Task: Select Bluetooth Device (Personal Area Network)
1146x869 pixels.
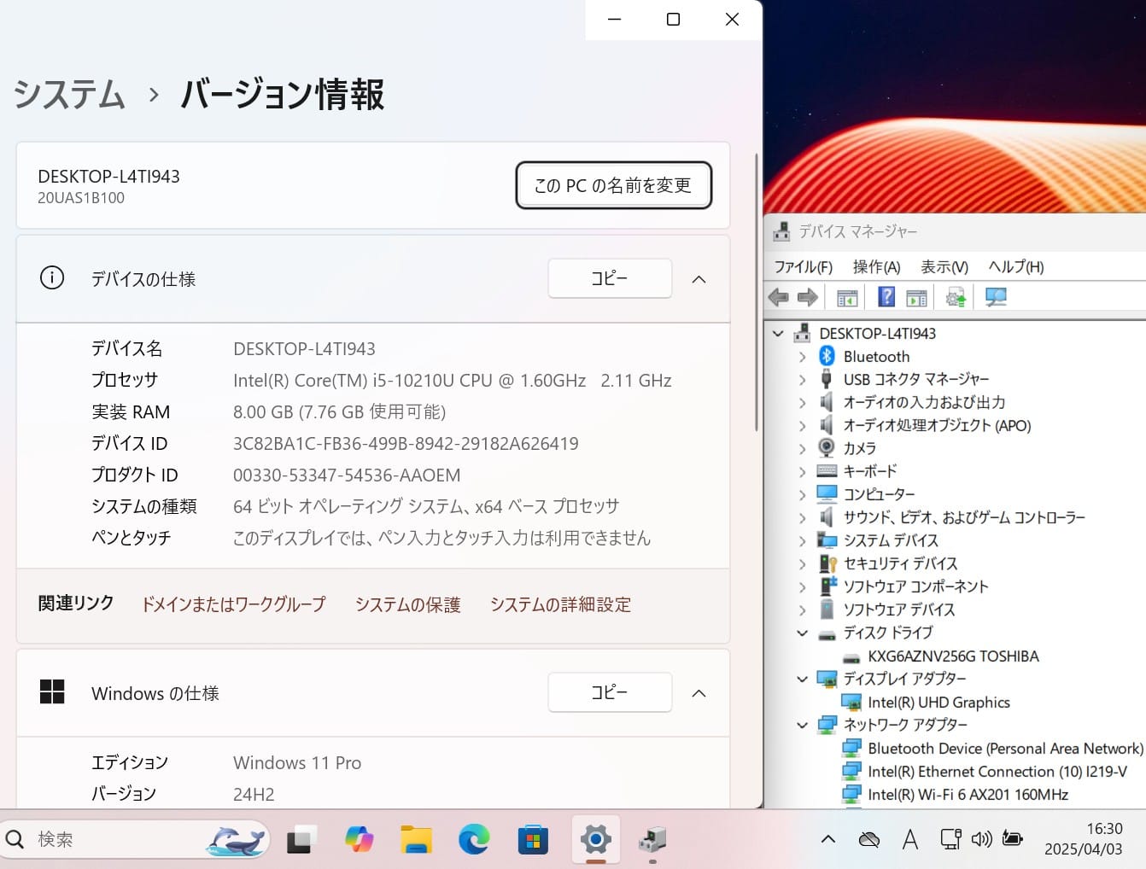Action: pyautogui.click(x=1005, y=748)
